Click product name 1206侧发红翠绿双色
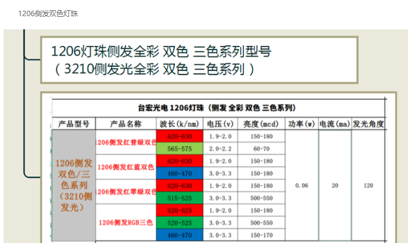Viewport: 408px width, 243px height. [126, 192]
